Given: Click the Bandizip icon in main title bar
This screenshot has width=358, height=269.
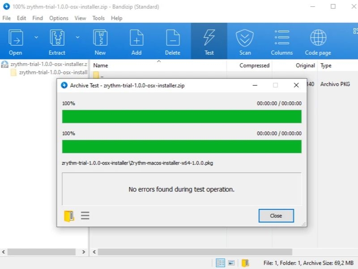Looking at the screenshot, I should pyautogui.click(x=6, y=6).
